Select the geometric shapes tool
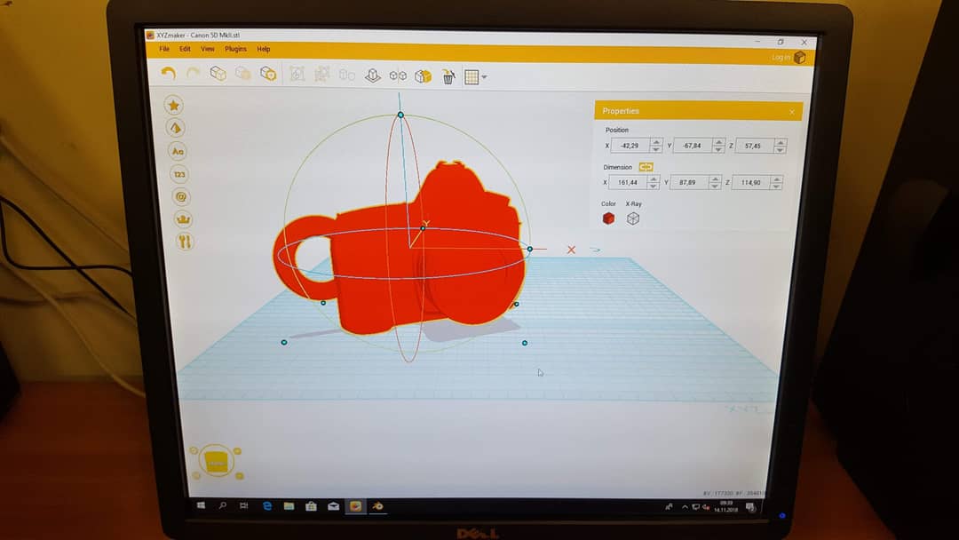 [176, 128]
